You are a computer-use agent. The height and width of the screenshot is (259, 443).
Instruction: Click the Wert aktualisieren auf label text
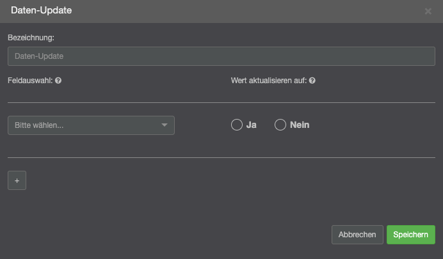coord(268,81)
